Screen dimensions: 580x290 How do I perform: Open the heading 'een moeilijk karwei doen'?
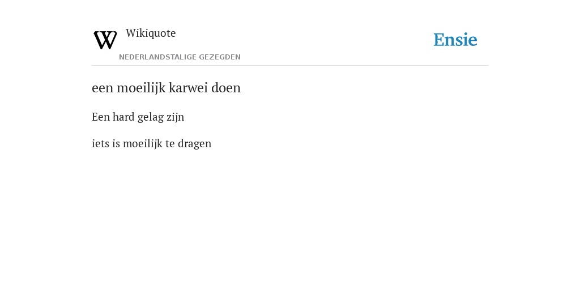point(166,88)
